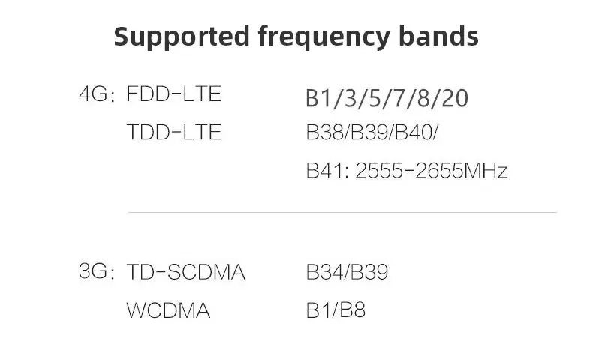Viewport: 593px width, 359px height.
Task: Select the "2555-2655MHz" frequency range text
Action: [432, 171]
